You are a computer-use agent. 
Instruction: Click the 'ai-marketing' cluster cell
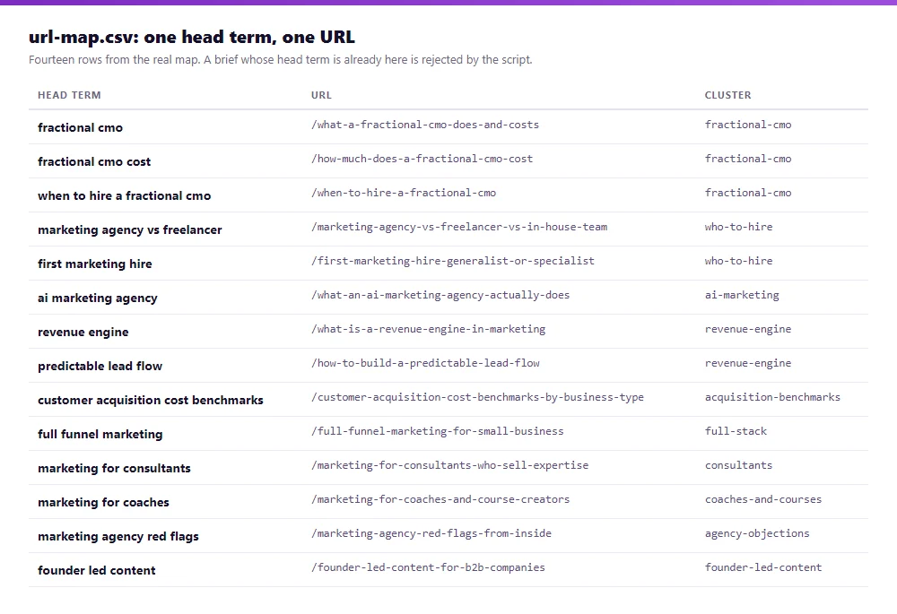pos(742,295)
